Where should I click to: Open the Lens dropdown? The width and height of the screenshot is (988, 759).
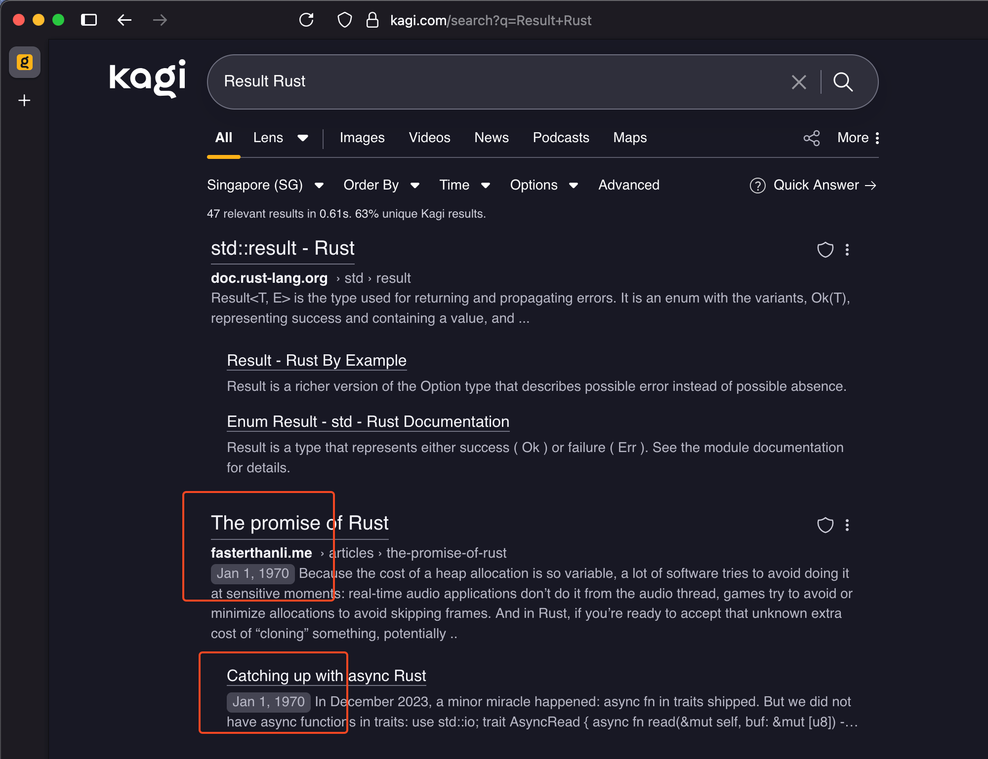click(x=280, y=138)
